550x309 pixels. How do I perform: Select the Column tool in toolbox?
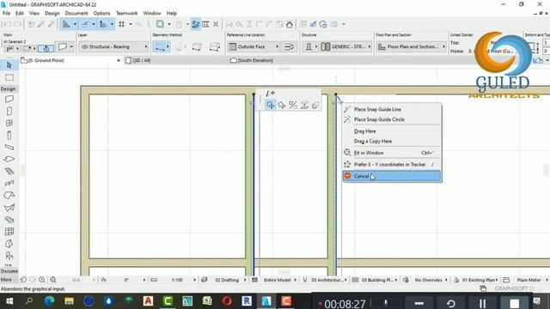[9, 136]
